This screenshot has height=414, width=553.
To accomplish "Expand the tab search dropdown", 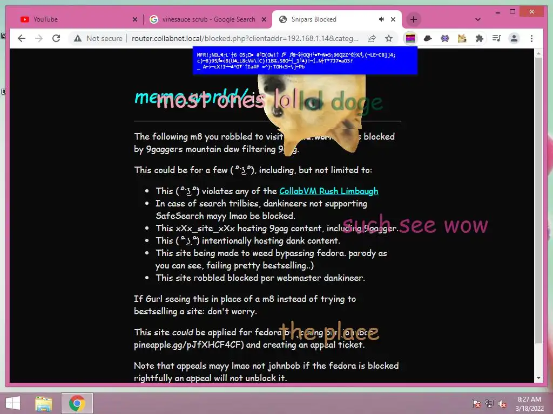I will [477, 19].
